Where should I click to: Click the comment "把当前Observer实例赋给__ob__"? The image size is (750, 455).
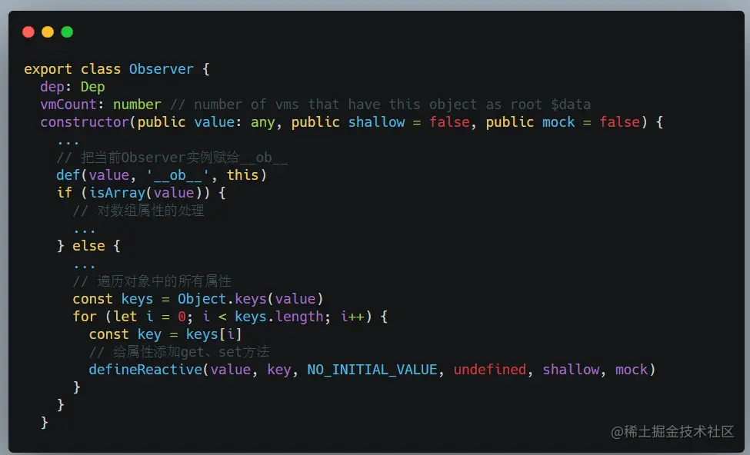pyautogui.click(x=172, y=158)
